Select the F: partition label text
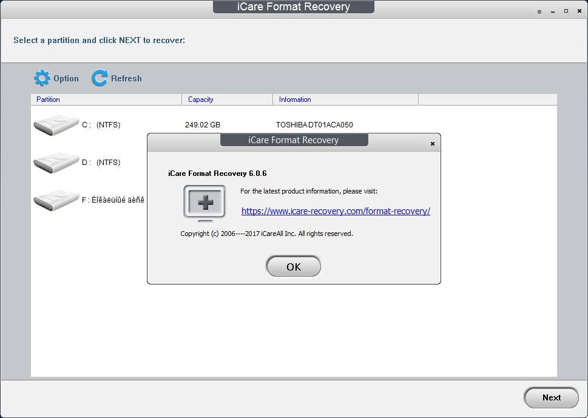Screen dimensions: 588x418 tap(113, 200)
